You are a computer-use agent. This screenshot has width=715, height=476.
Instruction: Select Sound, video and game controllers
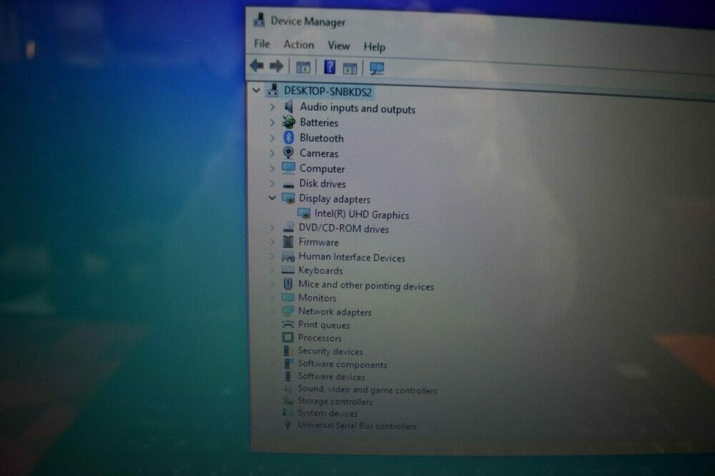pos(367,390)
